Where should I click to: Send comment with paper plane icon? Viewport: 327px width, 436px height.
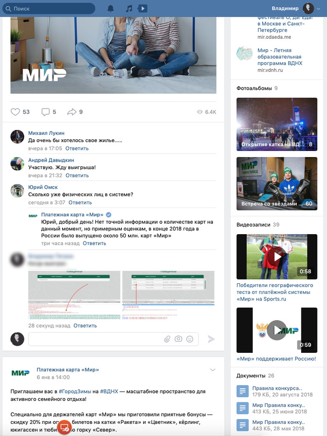pos(211,339)
